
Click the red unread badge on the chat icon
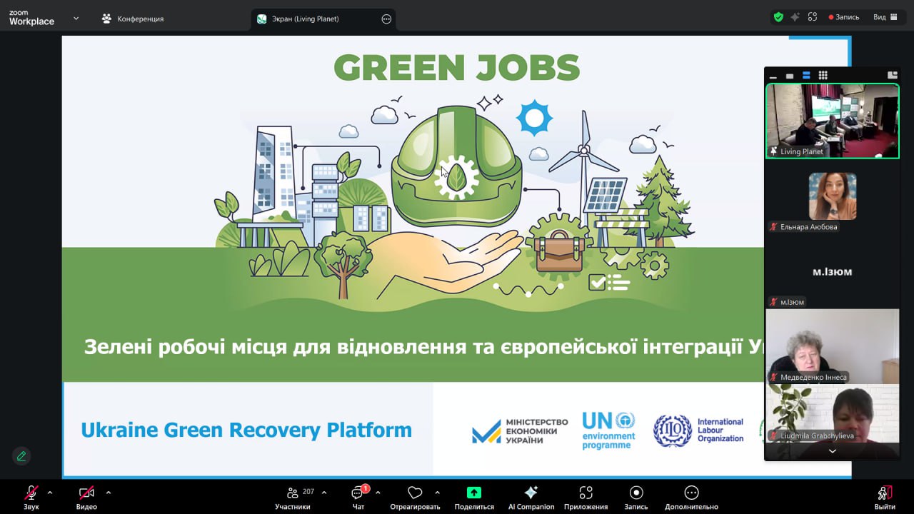(x=365, y=488)
